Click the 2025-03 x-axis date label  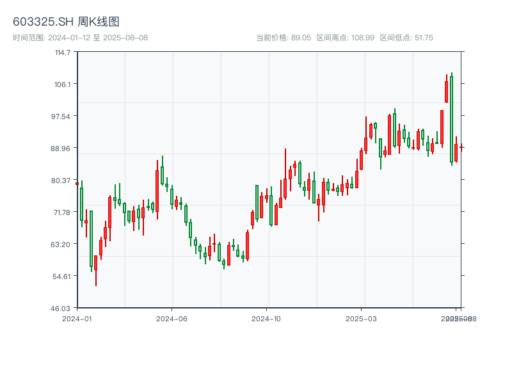(361, 319)
